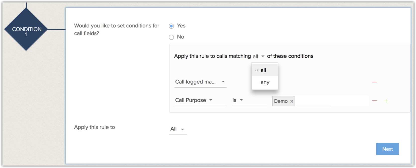
Task: Open the Call Purpose field dropdown
Action: coord(211,100)
